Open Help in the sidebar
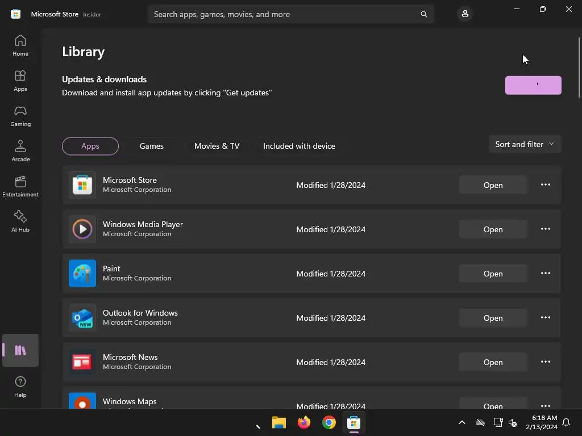Image resolution: width=582 pixels, height=436 pixels. pos(20,387)
